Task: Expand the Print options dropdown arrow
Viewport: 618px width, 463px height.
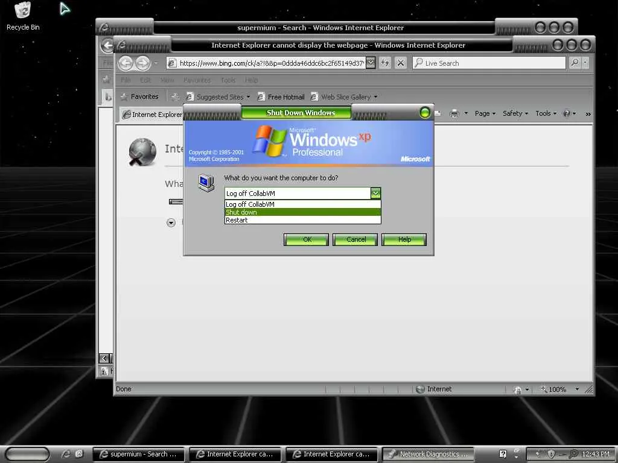Action: click(x=466, y=113)
